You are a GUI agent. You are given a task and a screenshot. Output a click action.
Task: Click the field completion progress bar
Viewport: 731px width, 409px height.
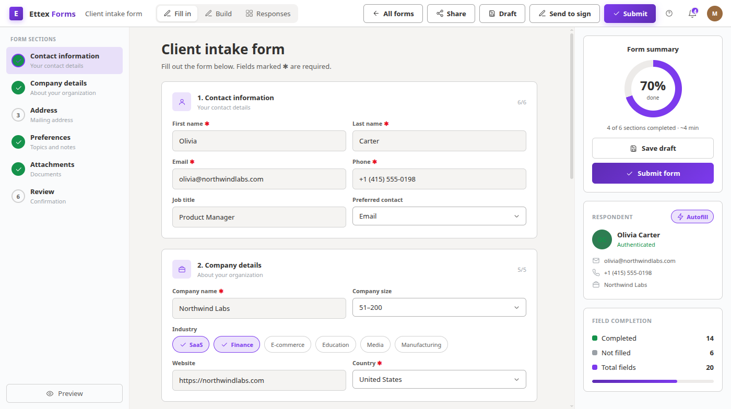pyautogui.click(x=653, y=381)
